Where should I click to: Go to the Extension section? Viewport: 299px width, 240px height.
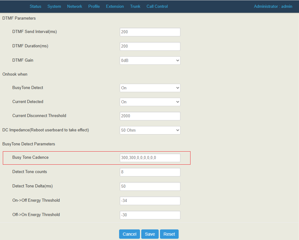tap(115, 6)
